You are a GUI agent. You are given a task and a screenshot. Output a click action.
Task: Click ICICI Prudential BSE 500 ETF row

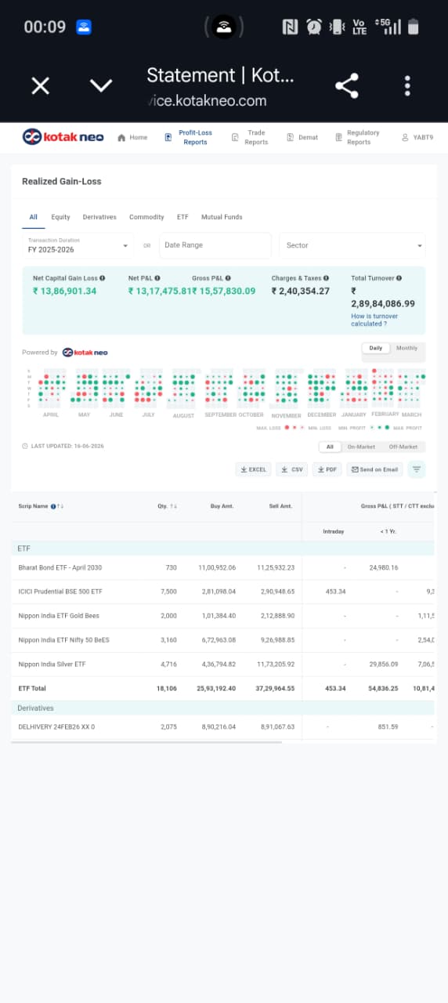(x=222, y=592)
